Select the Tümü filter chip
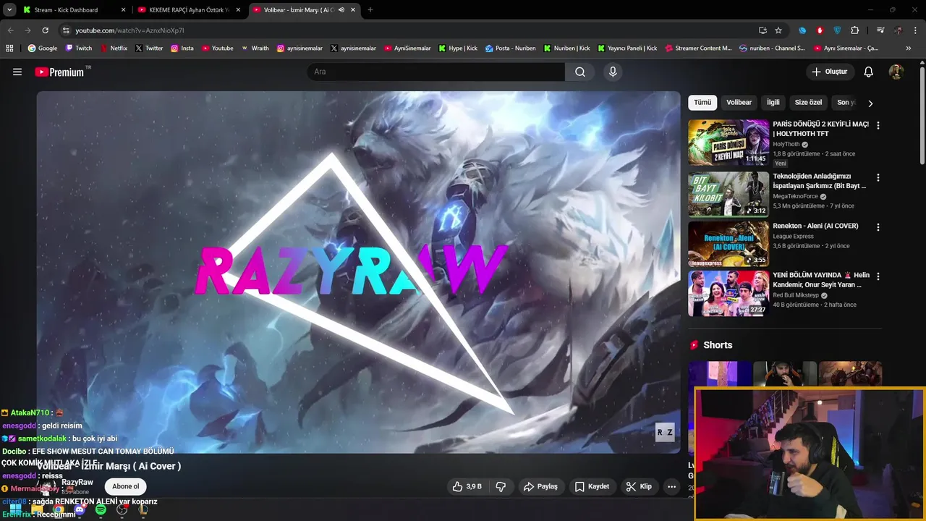The height and width of the screenshot is (521, 926). (x=702, y=103)
